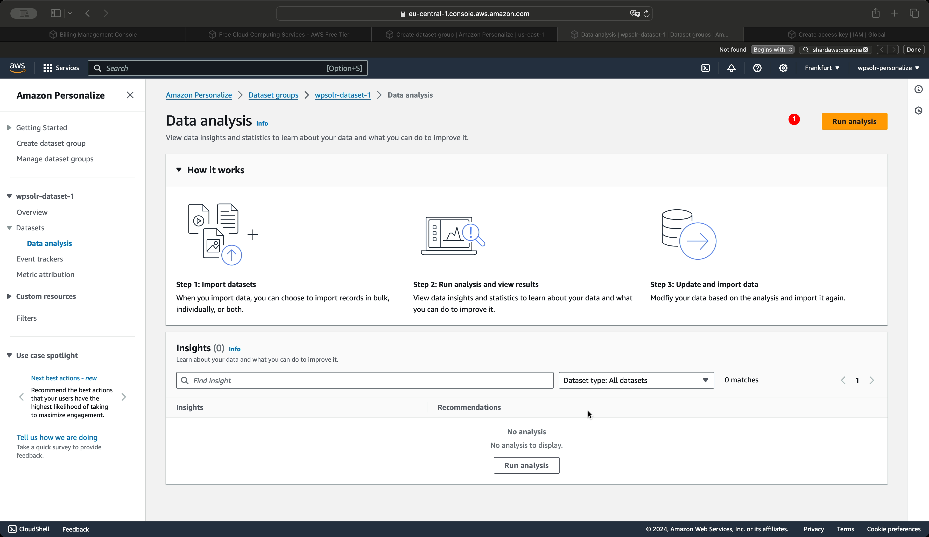The height and width of the screenshot is (537, 929).
Task: Go back with the Safari back arrow
Action: (88, 13)
